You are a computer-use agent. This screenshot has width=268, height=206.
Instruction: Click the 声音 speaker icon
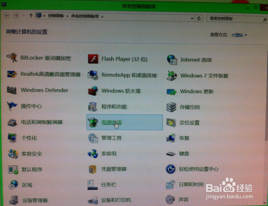pos(170,199)
